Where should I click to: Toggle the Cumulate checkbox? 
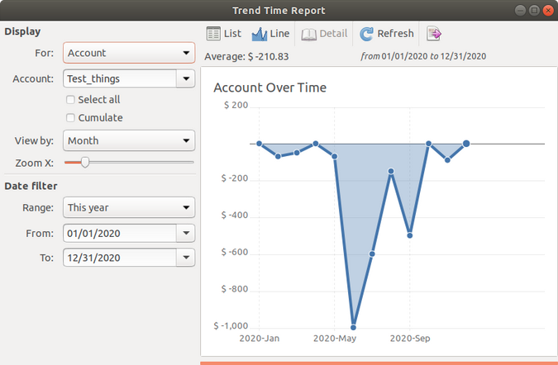pos(71,117)
